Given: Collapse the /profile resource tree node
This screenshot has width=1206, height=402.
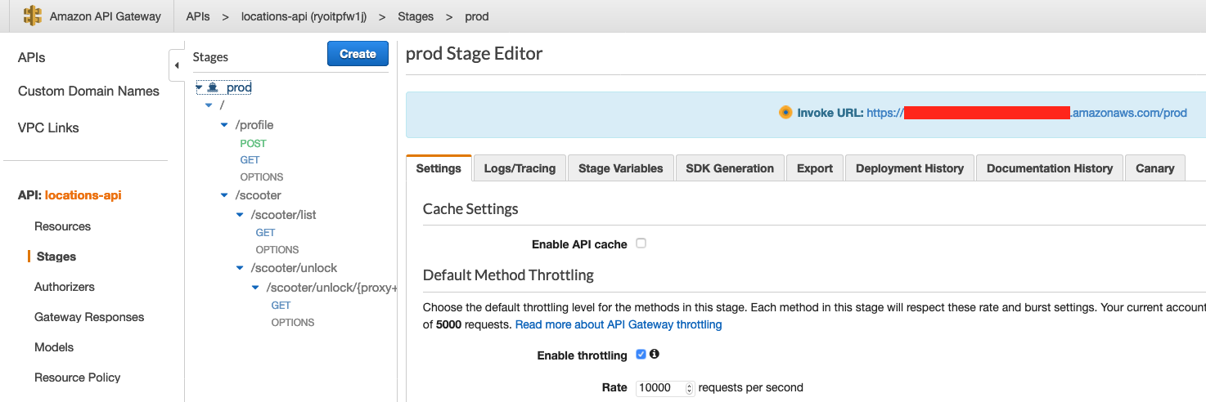Looking at the screenshot, I should (x=225, y=125).
